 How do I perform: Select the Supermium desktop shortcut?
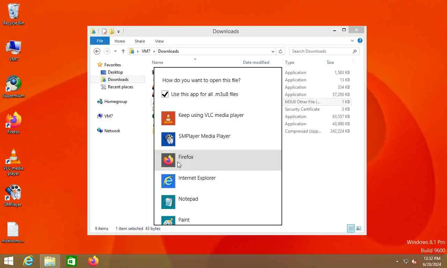click(14, 87)
